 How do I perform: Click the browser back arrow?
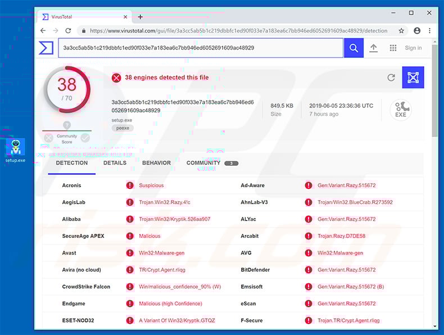click(x=43, y=30)
